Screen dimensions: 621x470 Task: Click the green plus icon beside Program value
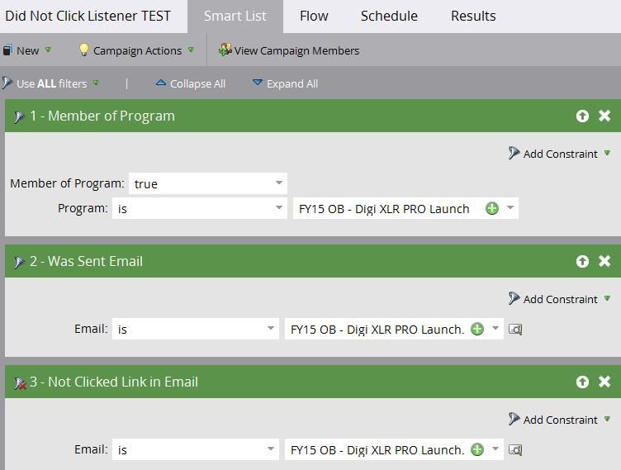tap(492, 209)
